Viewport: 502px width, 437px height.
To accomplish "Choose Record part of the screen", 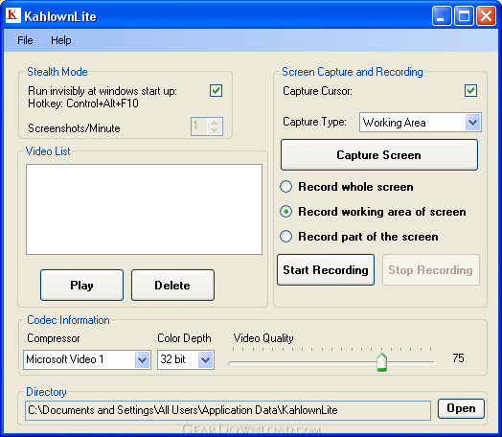I will coord(285,237).
